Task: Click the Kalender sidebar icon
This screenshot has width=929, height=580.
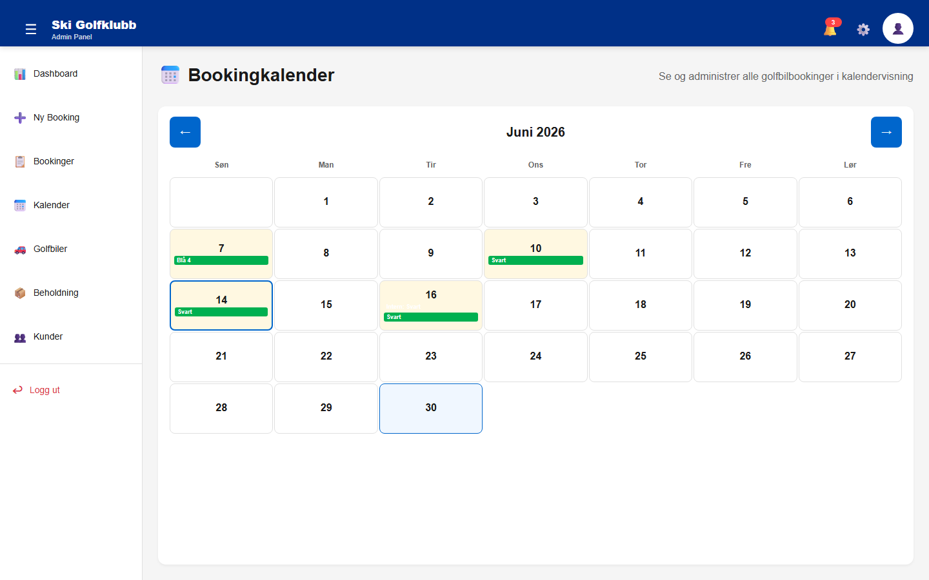Action: 20,206
